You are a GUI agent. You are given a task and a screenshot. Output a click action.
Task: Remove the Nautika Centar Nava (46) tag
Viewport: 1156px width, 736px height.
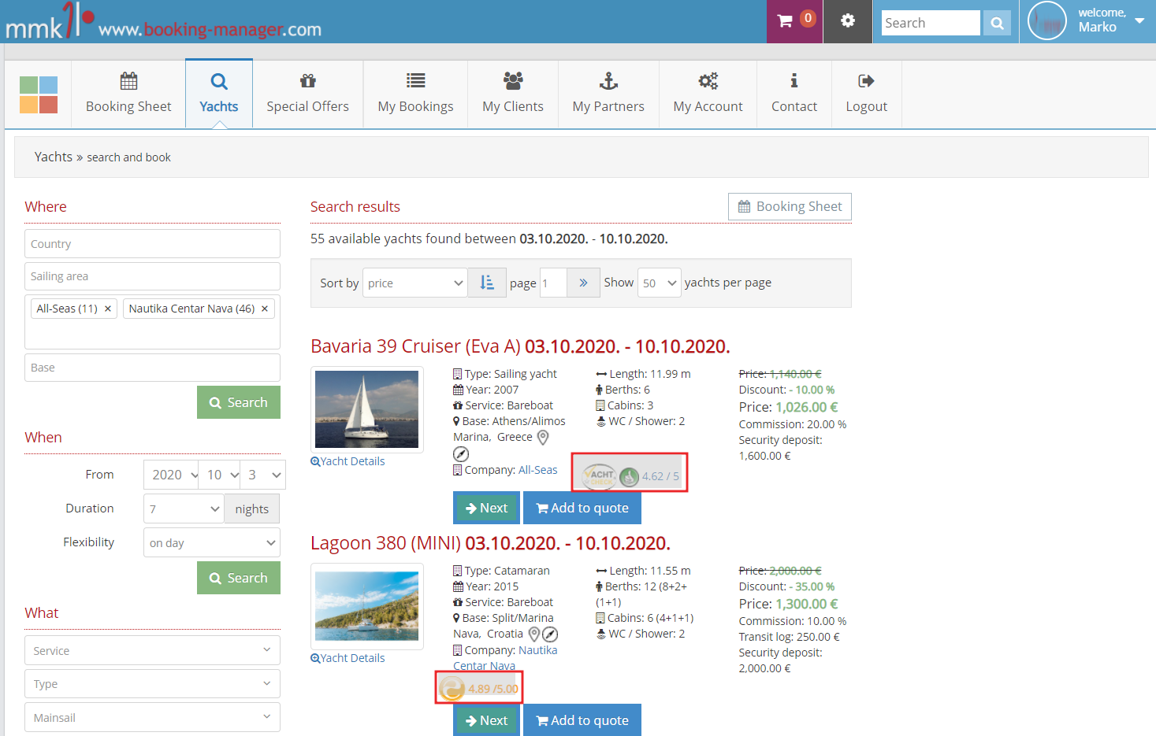[x=265, y=309]
